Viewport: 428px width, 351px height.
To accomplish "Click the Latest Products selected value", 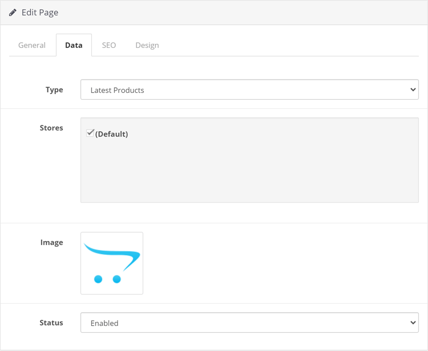I will [x=118, y=90].
